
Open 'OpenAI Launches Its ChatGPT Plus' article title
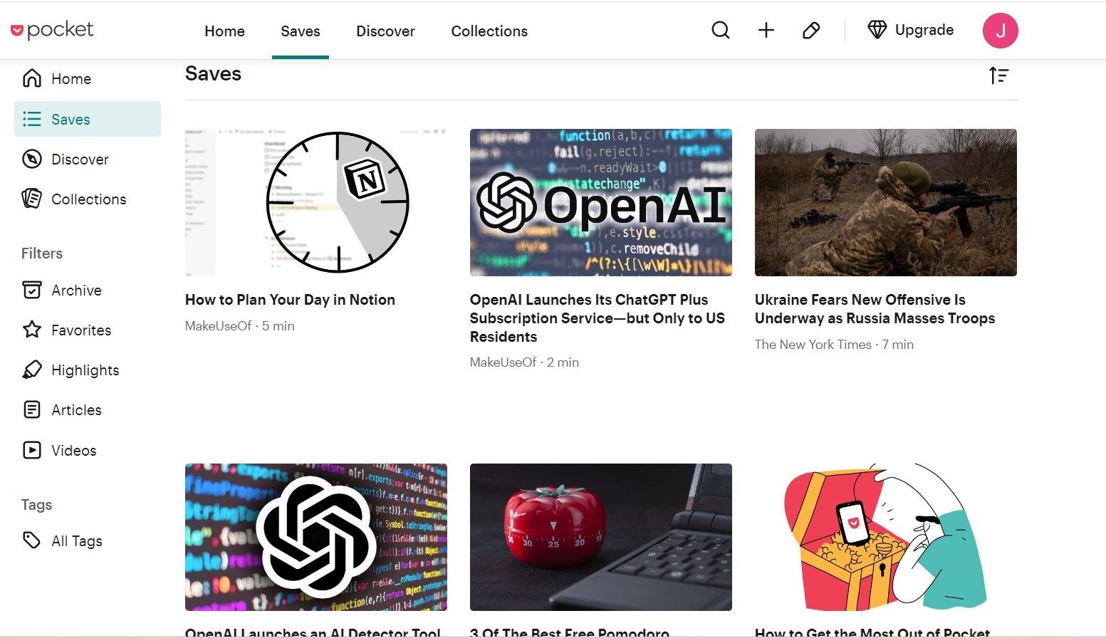tap(598, 318)
